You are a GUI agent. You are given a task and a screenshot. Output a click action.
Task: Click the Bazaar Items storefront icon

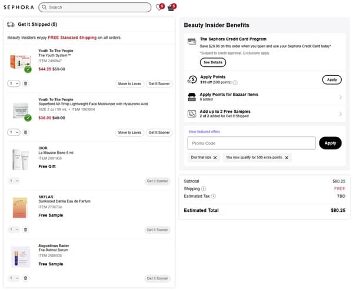(192, 97)
